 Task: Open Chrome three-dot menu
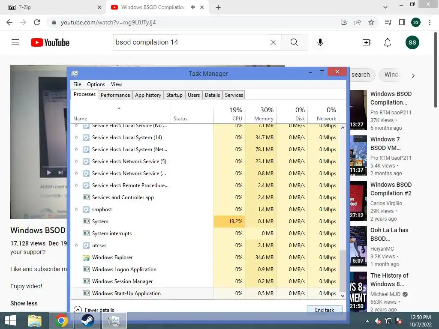[430, 22]
